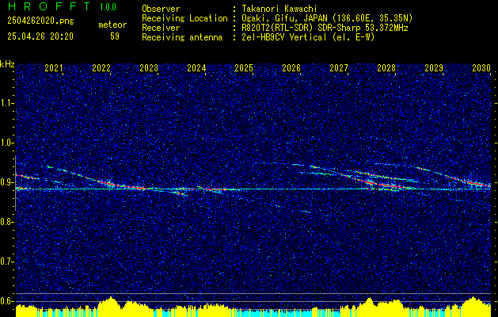This screenshot has height=317, width=498.
Task: Click the Receiver field label
Action: click(161, 28)
